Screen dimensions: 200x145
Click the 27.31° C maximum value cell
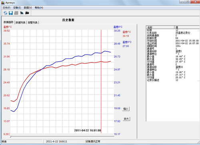point(180,75)
